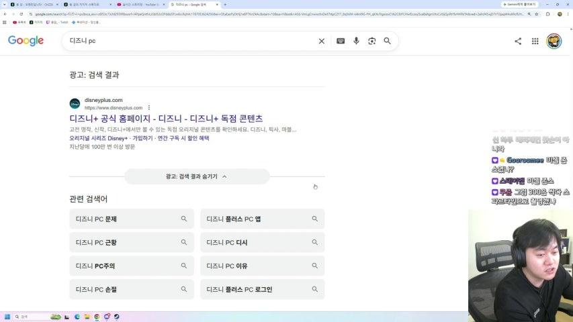Search magnifier for 디즈니 PC 문제

coord(184,219)
